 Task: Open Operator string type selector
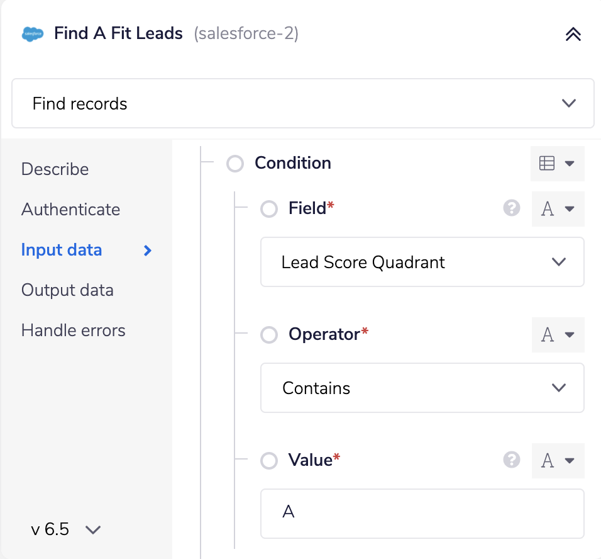point(558,335)
